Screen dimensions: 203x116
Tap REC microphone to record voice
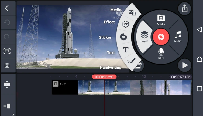click(x=161, y=53)
